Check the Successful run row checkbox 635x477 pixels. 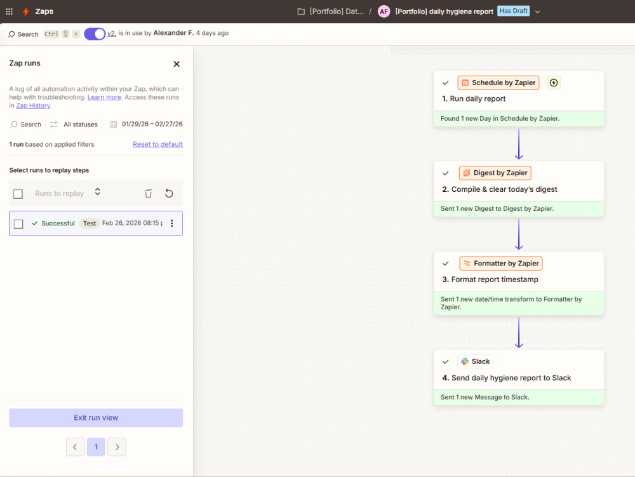(x=18, y=224)
